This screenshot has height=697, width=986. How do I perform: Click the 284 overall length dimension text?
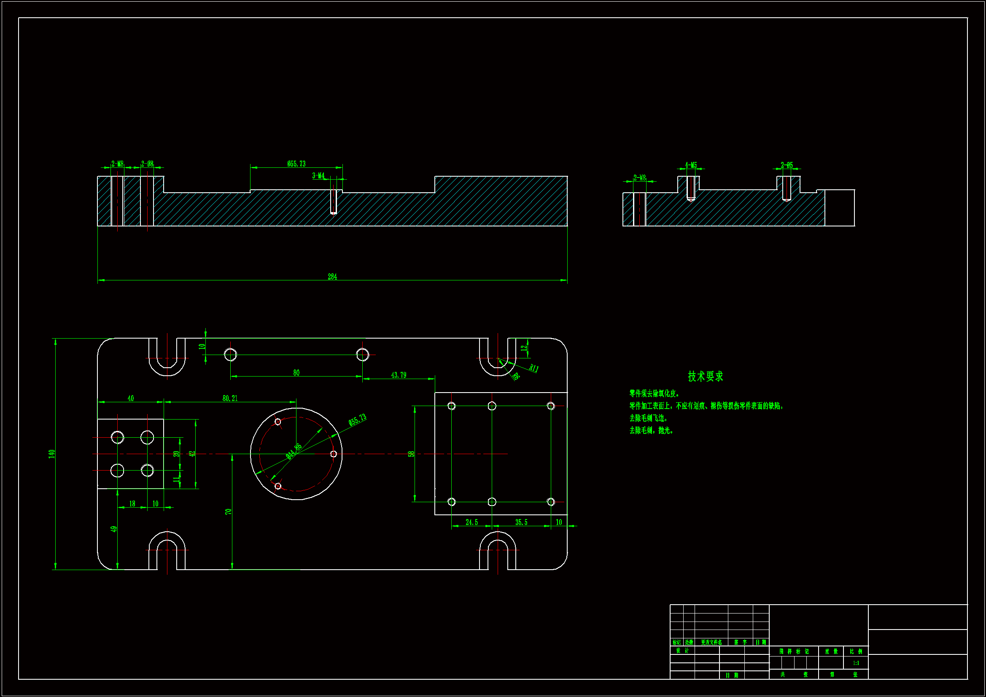[332, 277]
